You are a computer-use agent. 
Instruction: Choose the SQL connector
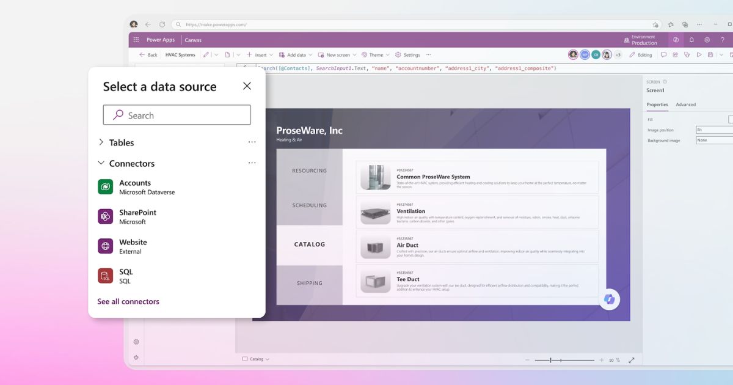(x=125, y=276)
